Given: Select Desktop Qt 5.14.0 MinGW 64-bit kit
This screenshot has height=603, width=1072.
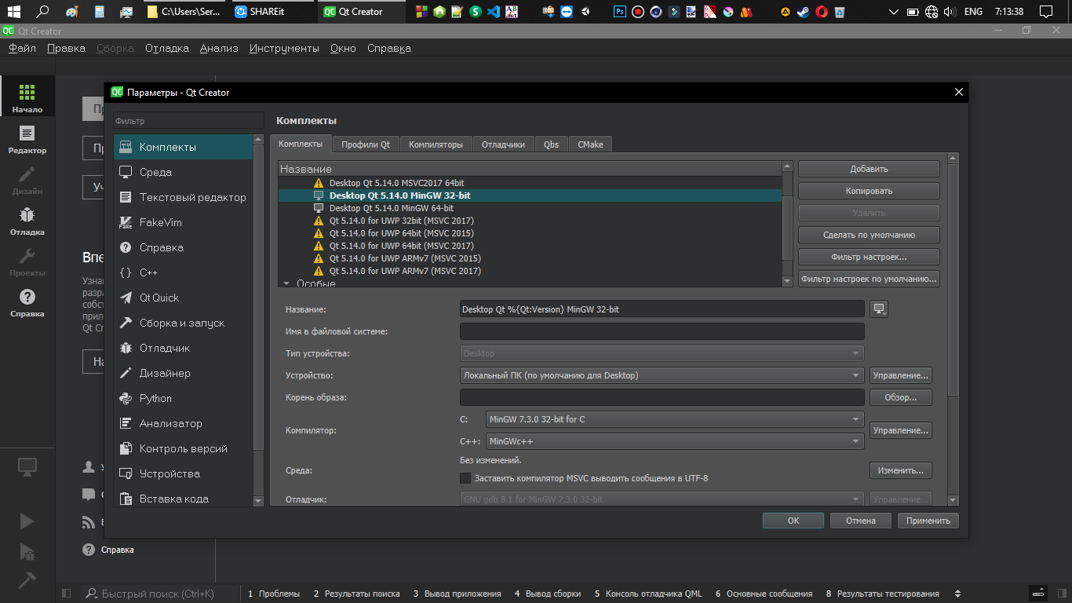Looking at the screenshot, I should pyautogui.click(x=391, y=208).
